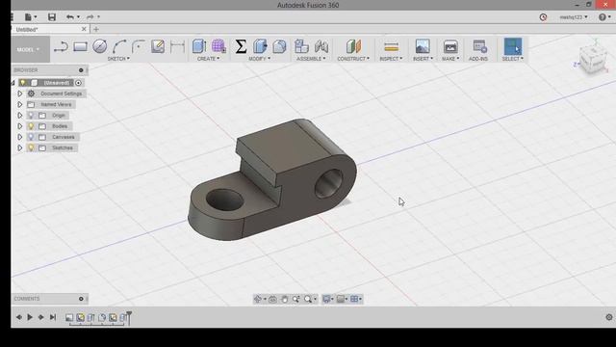Expand the Sketches folder node
The image size is (616, 347).
click(19, 147)
